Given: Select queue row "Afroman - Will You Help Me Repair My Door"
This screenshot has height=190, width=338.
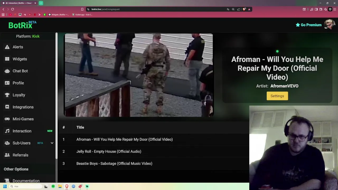Looking at the screenshot, I should (154, 139).
